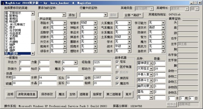The height and width of the screenshot is (109, 203).
Task: Click the 金钱 field showing 12857
Action: coord(102,78)
